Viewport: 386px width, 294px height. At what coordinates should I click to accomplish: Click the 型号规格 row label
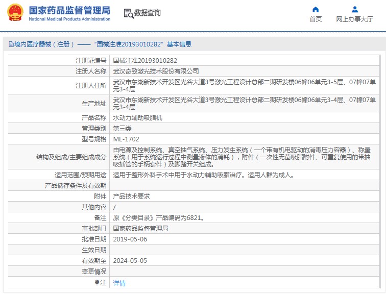[x=94, y=139]
